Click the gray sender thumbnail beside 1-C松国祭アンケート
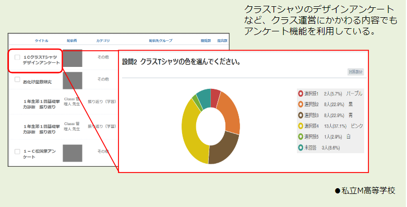407x207 pixels. 73,153
